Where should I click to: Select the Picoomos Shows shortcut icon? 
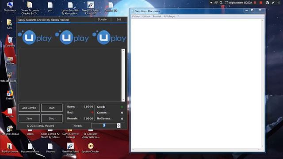[10, 130]
